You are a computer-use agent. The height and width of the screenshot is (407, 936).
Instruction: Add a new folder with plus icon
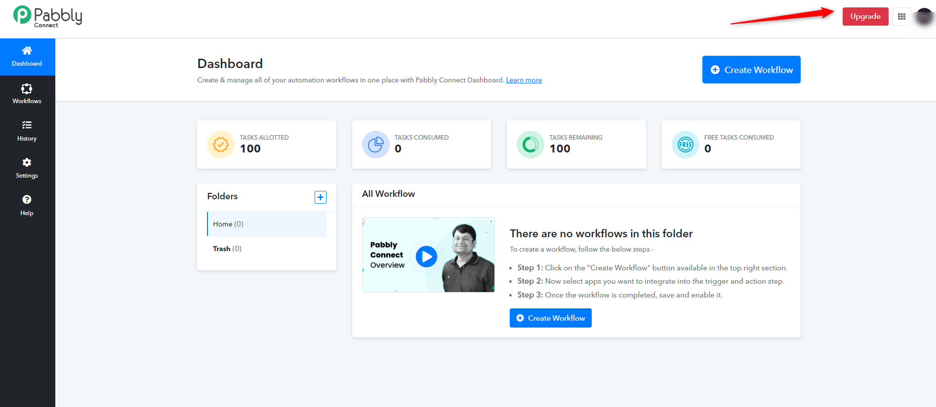pyautogui.click(x=321, y=197)
